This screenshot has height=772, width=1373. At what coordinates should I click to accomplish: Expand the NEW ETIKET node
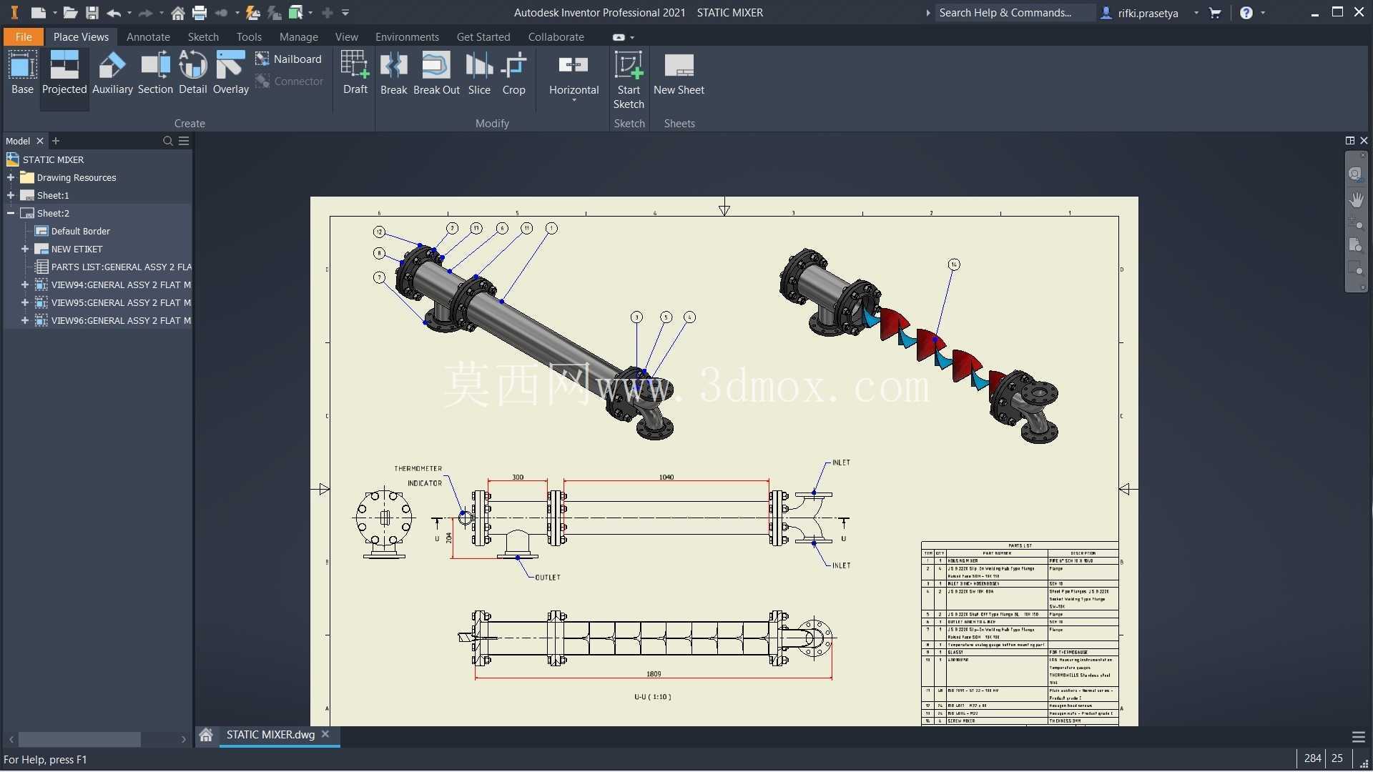click(25, 249)
